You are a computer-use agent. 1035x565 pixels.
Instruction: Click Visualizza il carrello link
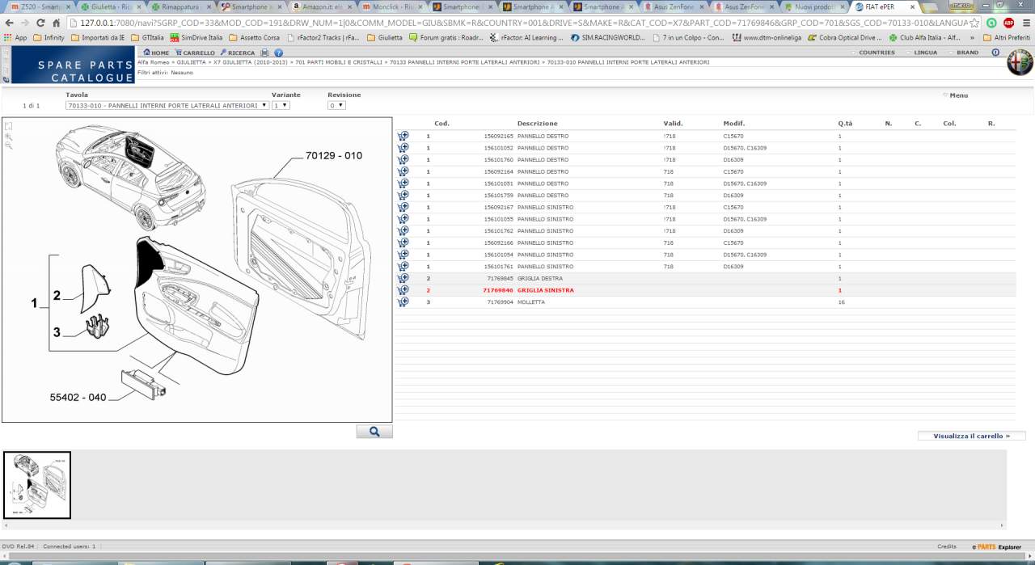coord(971,436)
